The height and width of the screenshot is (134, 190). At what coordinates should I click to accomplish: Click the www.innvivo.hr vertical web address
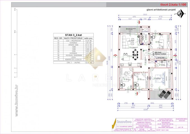(x=17, y=100)
